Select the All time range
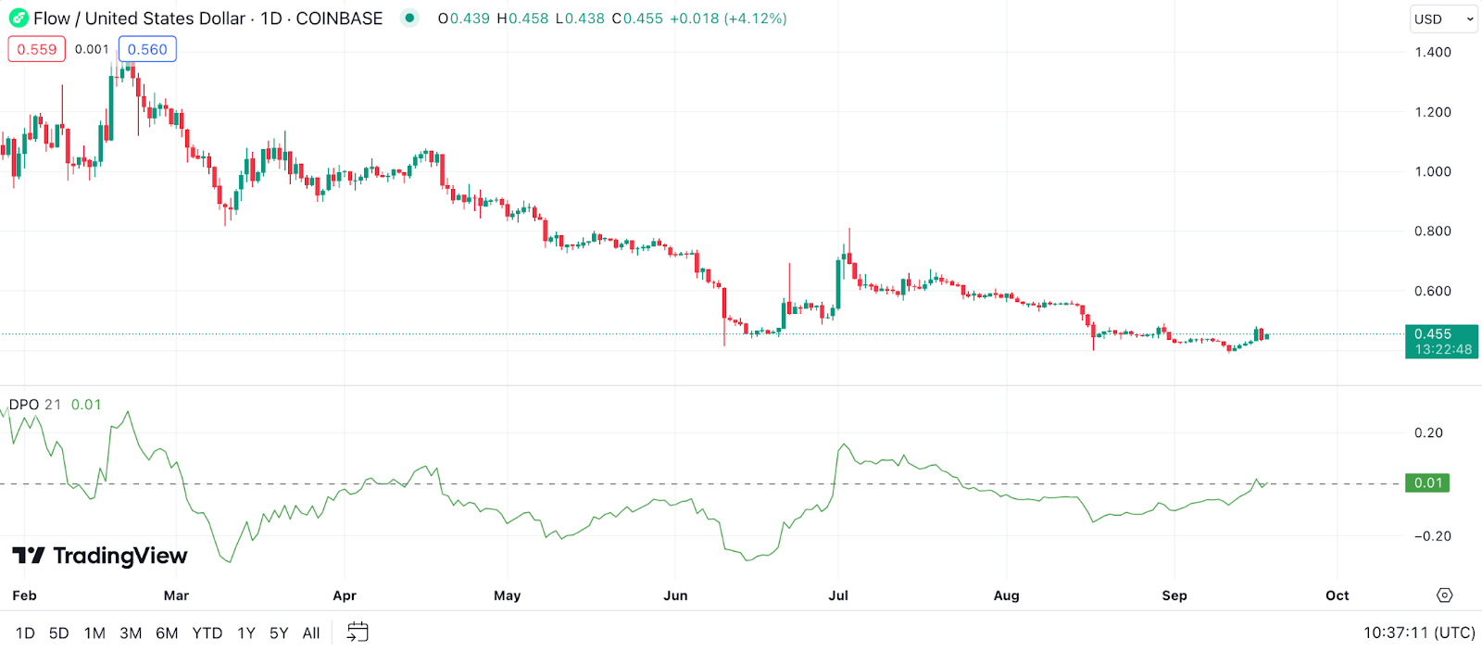The height and width of the screenshot is (651, 1482). coord(311,633)
